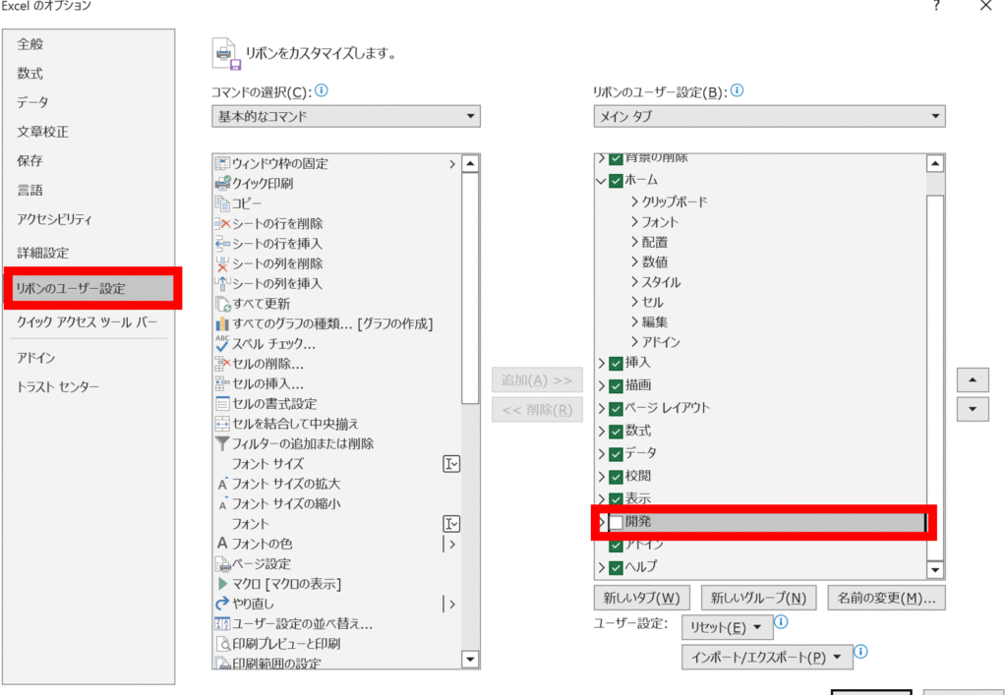Uncheck the 挿入 tab checkbox
Viewport: 1007px width, 695px height.
(x=616, y=363)
